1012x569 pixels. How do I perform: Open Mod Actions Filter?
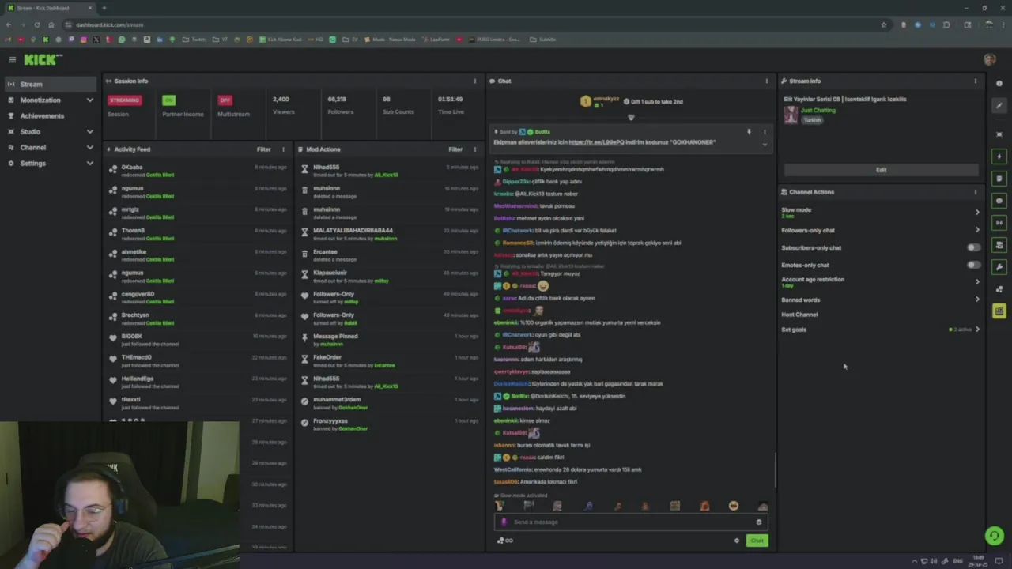(x=455, y=149)
